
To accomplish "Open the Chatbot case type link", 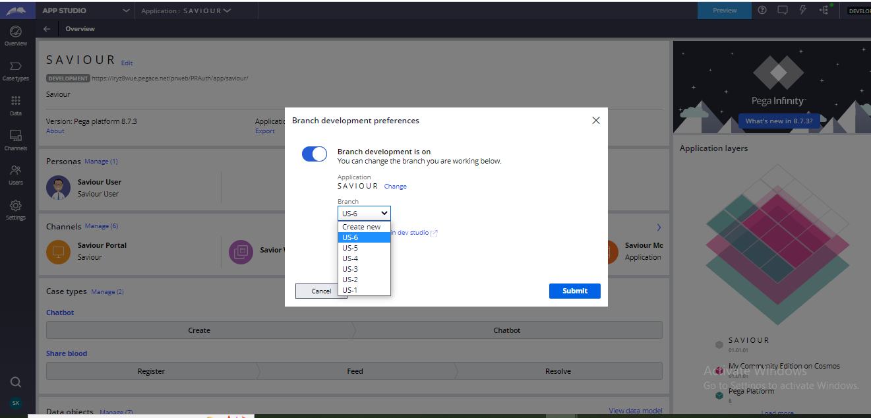I will (x=60, y=313).
